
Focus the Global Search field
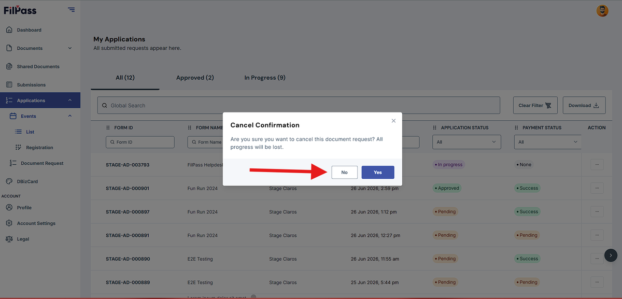tap(299, 105)
